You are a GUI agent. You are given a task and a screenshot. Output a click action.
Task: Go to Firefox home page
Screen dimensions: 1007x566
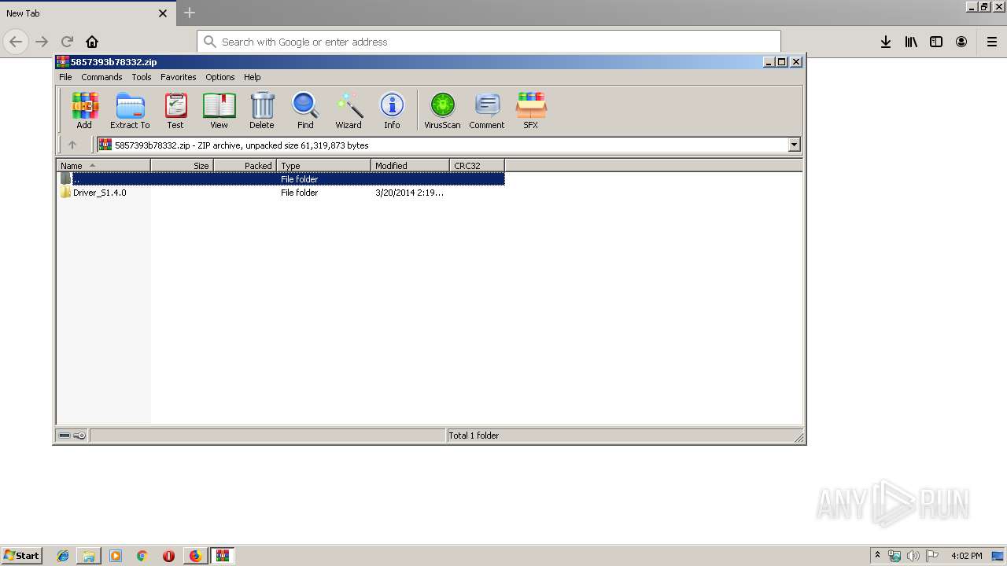[92, 42]
